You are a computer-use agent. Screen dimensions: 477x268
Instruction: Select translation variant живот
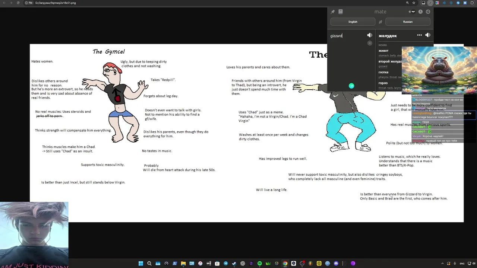(x=383, y=51)
